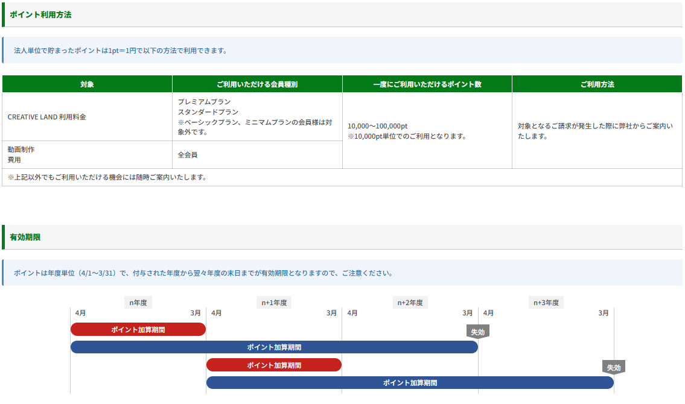Image resolution: width=685 pixels, height=404 pixels.
Task: Select the ご利用いただける会員種別 column header
Action: pos(257,84)
